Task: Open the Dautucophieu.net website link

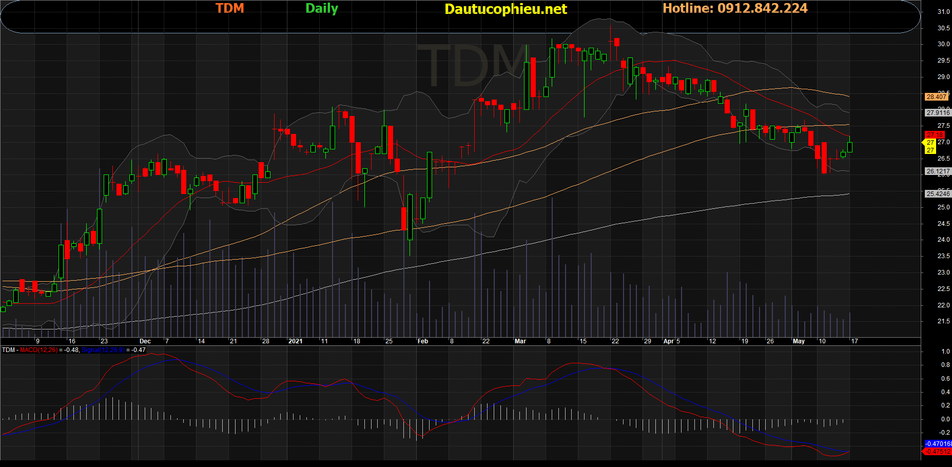Action: tap(506, 9)
